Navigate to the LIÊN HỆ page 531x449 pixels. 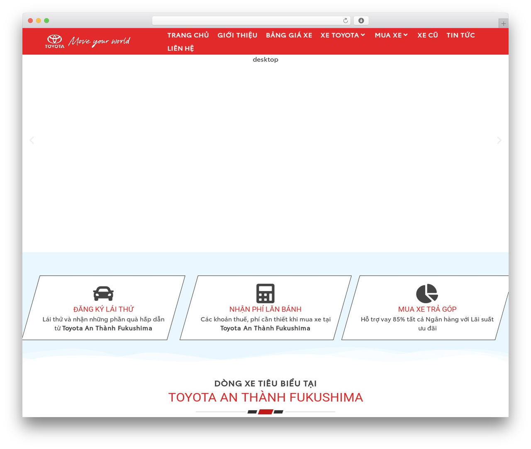[180, 48]
